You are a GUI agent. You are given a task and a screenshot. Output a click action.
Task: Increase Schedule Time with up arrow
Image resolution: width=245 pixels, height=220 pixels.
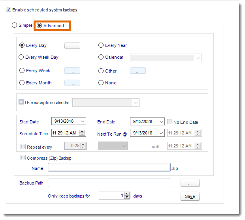tap(82, 131)
